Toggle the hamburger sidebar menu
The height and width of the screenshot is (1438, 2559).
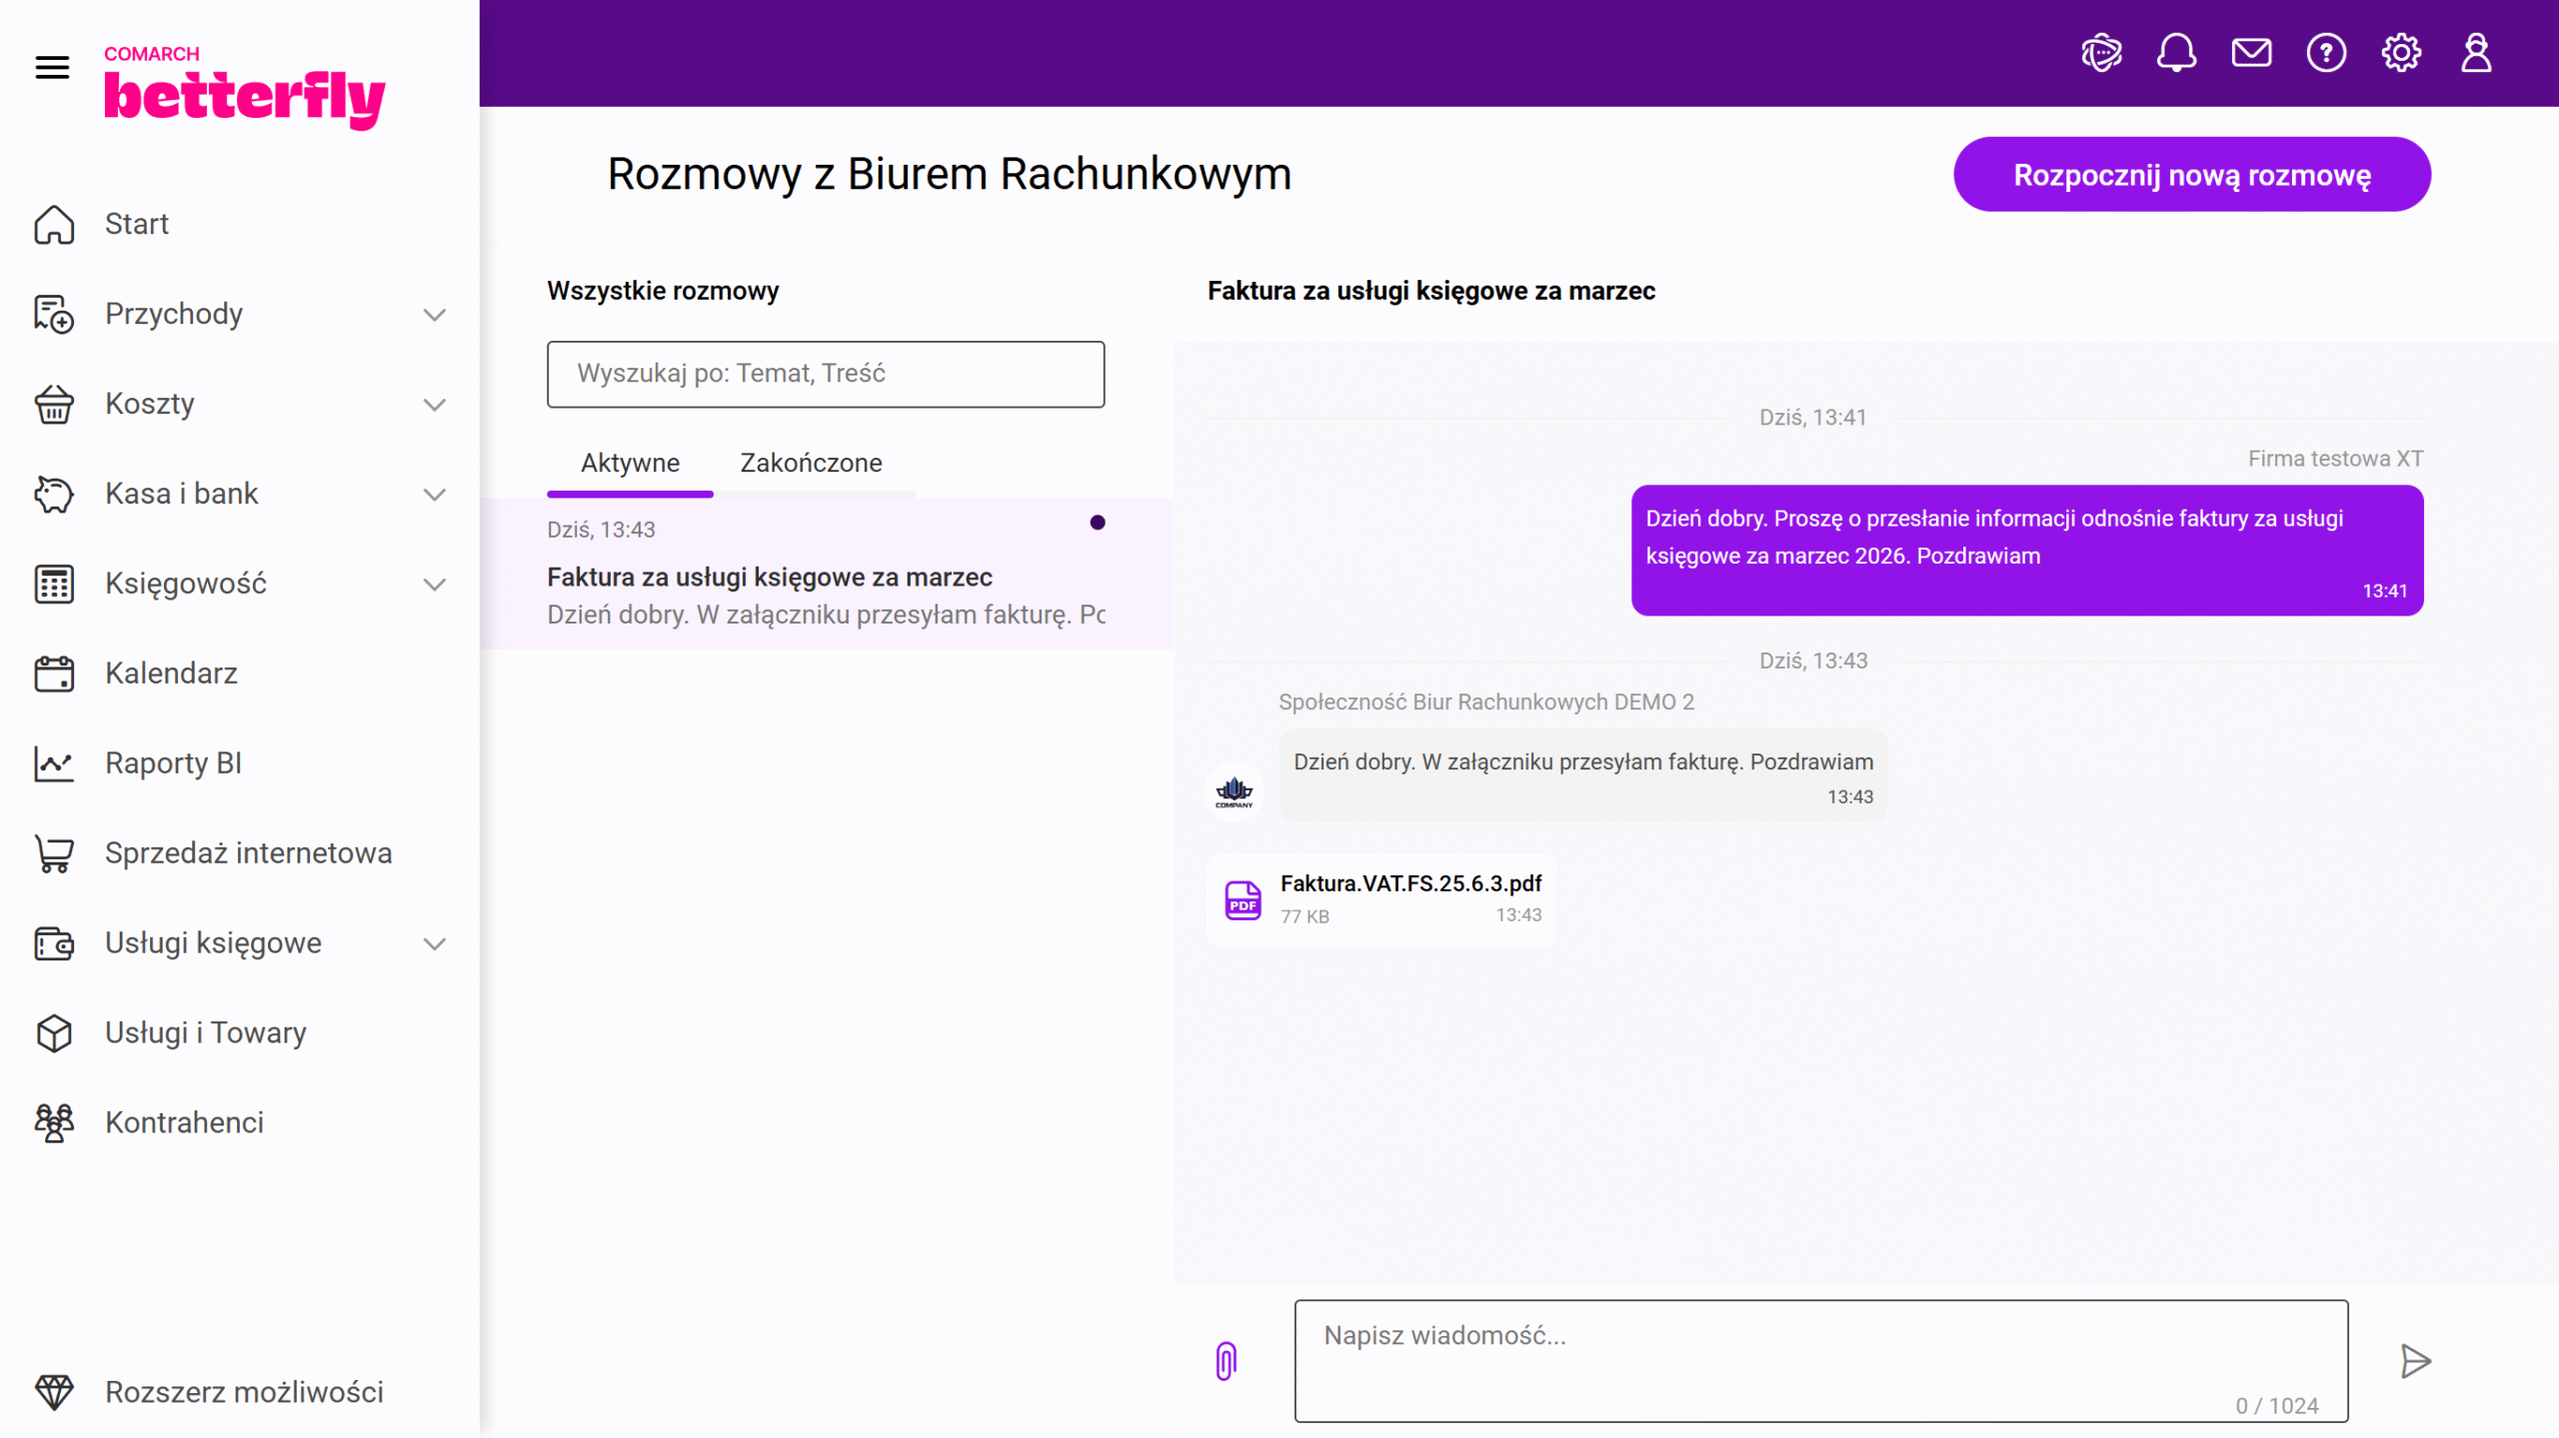tap(52, 68)
